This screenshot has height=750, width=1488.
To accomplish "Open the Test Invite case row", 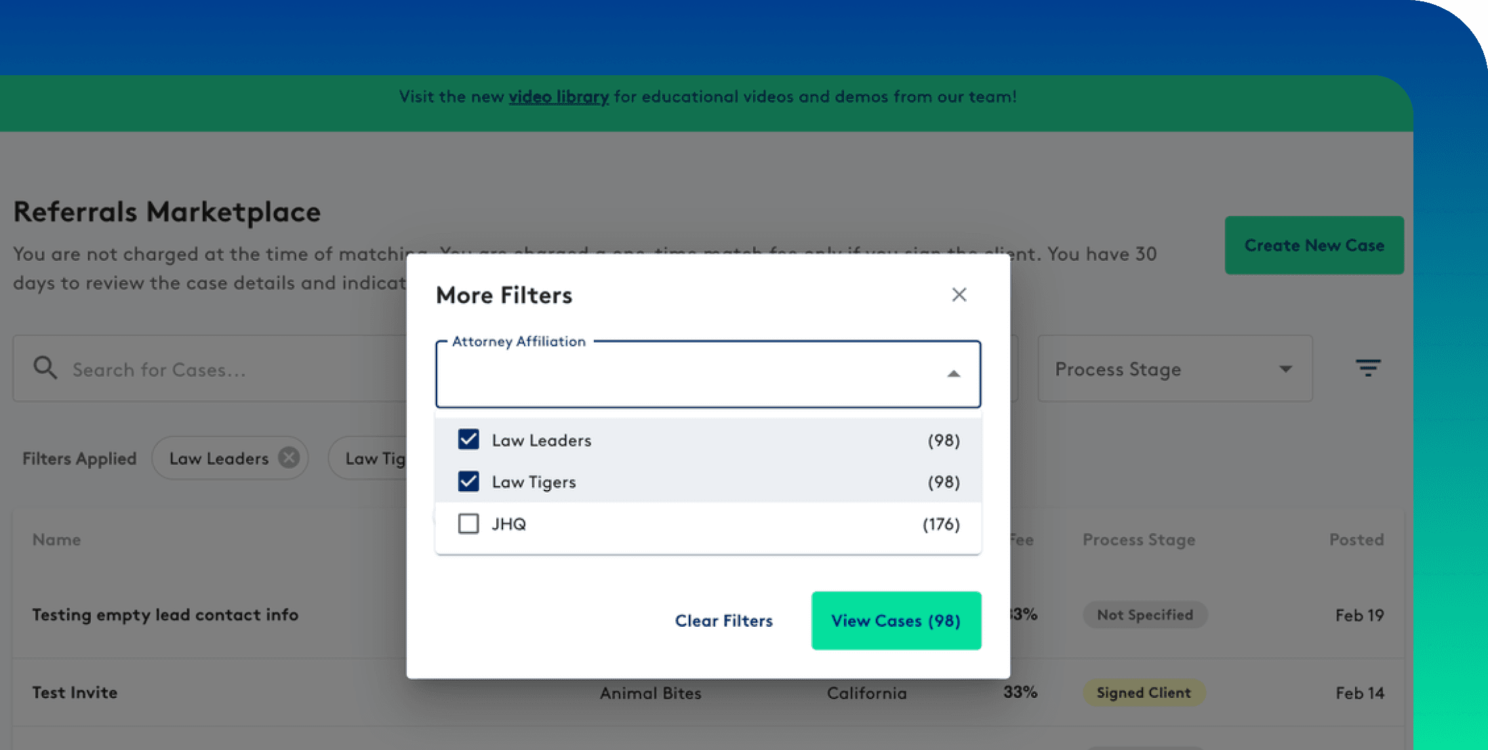I will click(x=75, y=692).
